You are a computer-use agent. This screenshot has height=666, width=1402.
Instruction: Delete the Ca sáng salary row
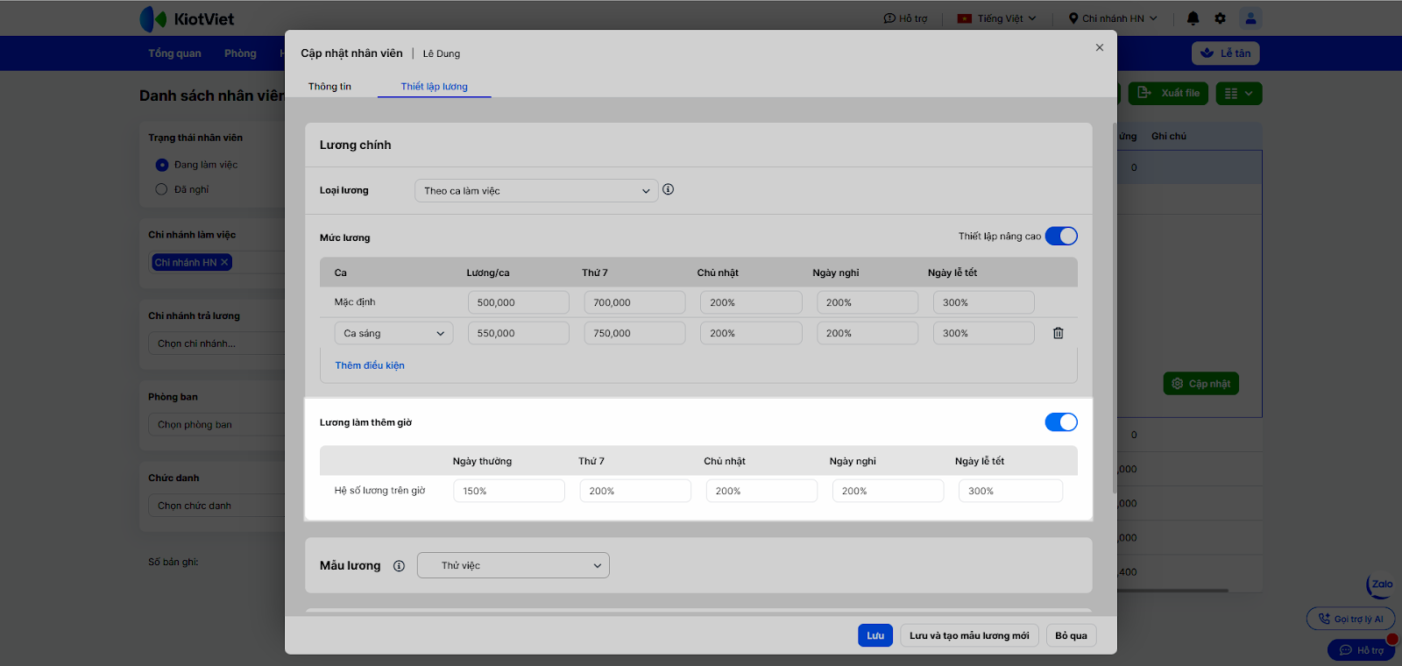tap(1058, 333)
